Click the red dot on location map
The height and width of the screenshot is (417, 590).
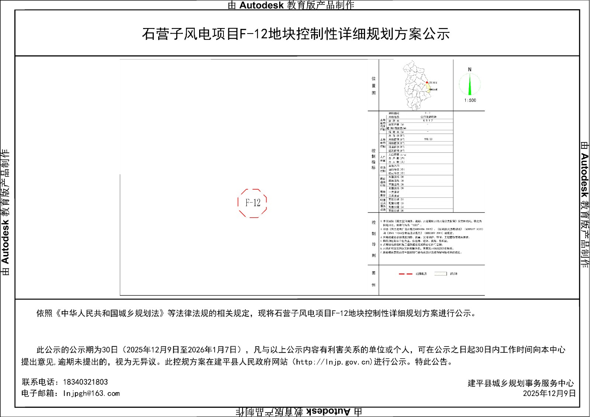pyautogui.click(x=427, y=82)
